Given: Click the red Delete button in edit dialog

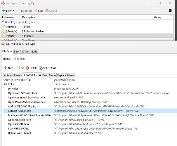Looking at the screenshot, I should coord(31,68).
